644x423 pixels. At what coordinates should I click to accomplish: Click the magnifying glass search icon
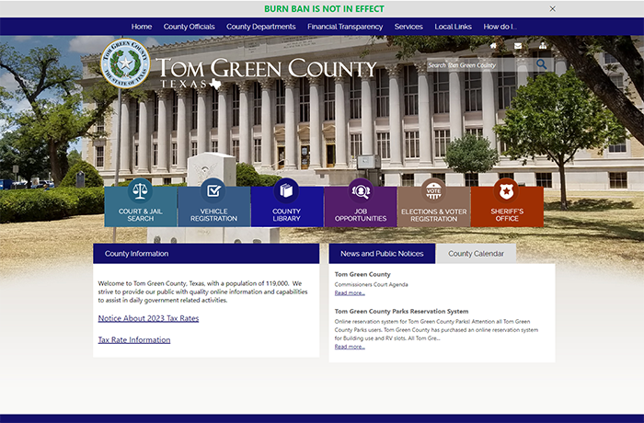pyautogui.click(x=542, y=64)
